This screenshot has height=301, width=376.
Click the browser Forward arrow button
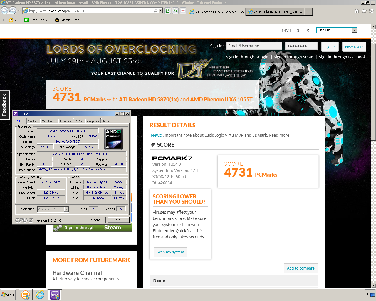[13, 11]
